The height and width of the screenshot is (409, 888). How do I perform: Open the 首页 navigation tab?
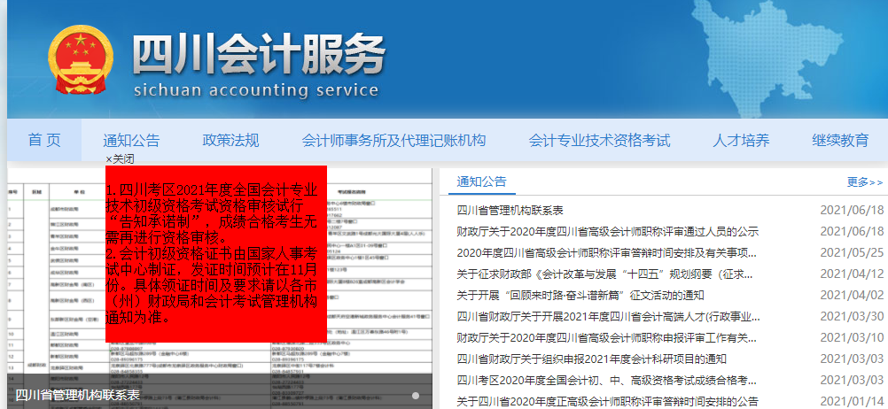pos(44,140)
